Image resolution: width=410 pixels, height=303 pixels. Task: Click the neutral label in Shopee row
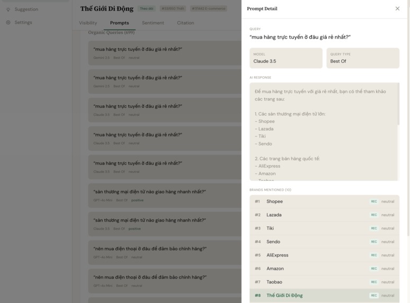tap(388, 201)
